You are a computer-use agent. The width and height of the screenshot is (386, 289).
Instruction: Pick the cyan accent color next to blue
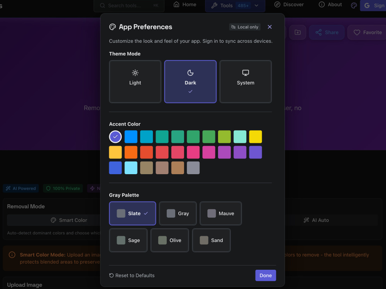pos(146,137)
